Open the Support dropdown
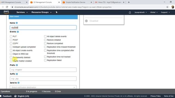This screenshot has width=175, height=98. click(x=165, y=12)
